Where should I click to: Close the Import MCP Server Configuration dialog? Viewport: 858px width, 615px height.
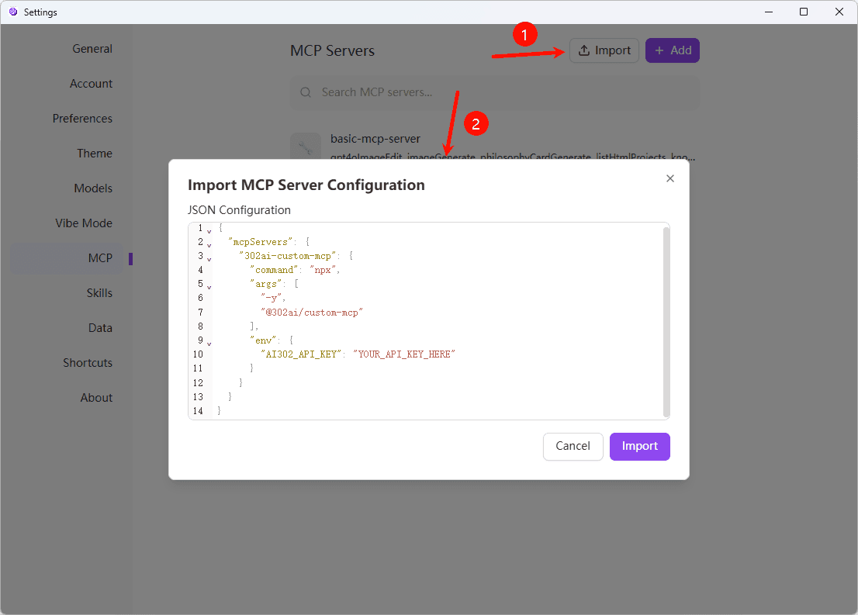pos(669,178)
